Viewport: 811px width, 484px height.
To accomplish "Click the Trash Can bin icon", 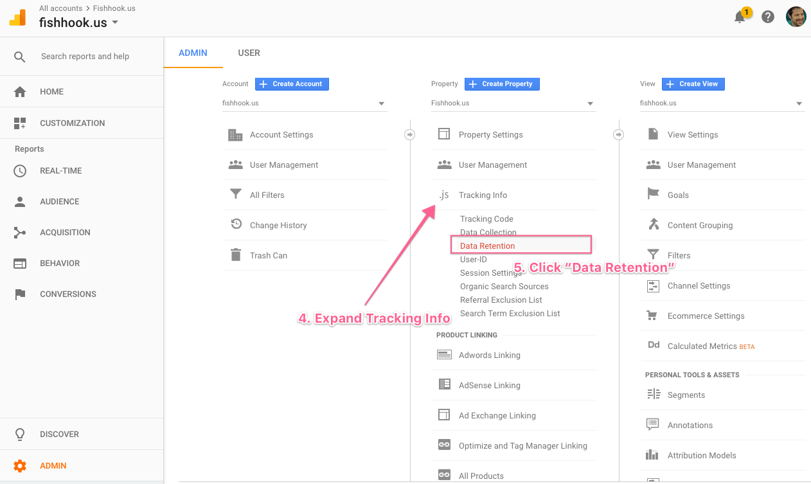I will [x=236, y=255].
